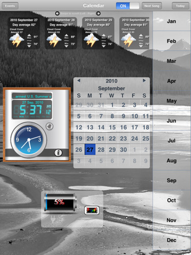Skip with the Next Song button
Screen dimensions: 191x255
152,6
